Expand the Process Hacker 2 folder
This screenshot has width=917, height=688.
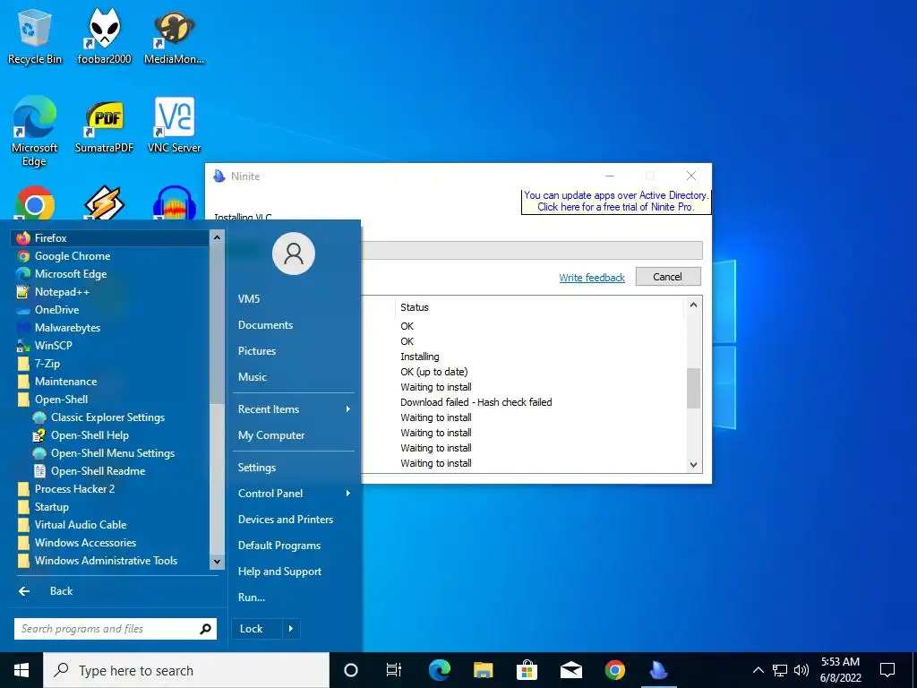[109, 488]
